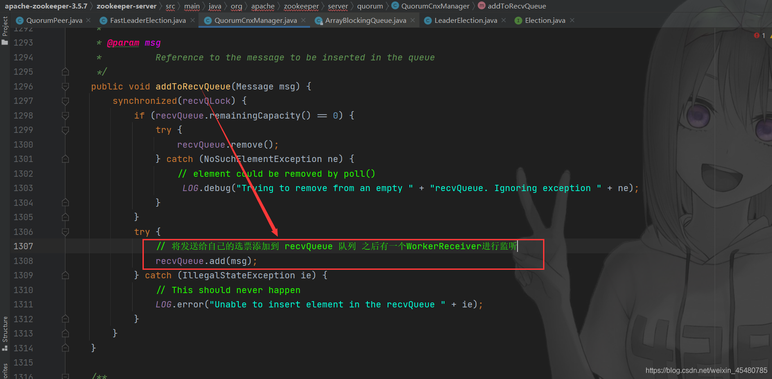Collapse the catch block at line 1301
This screenshot has height=379, width=772.
65,159
